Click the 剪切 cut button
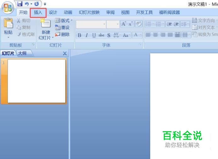The height and width of the screenshot is (159, 218). tap(23, 20)
